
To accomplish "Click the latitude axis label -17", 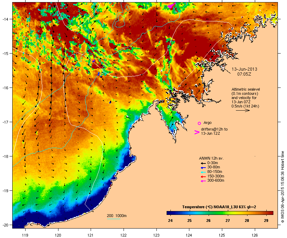I will point(5,122).
